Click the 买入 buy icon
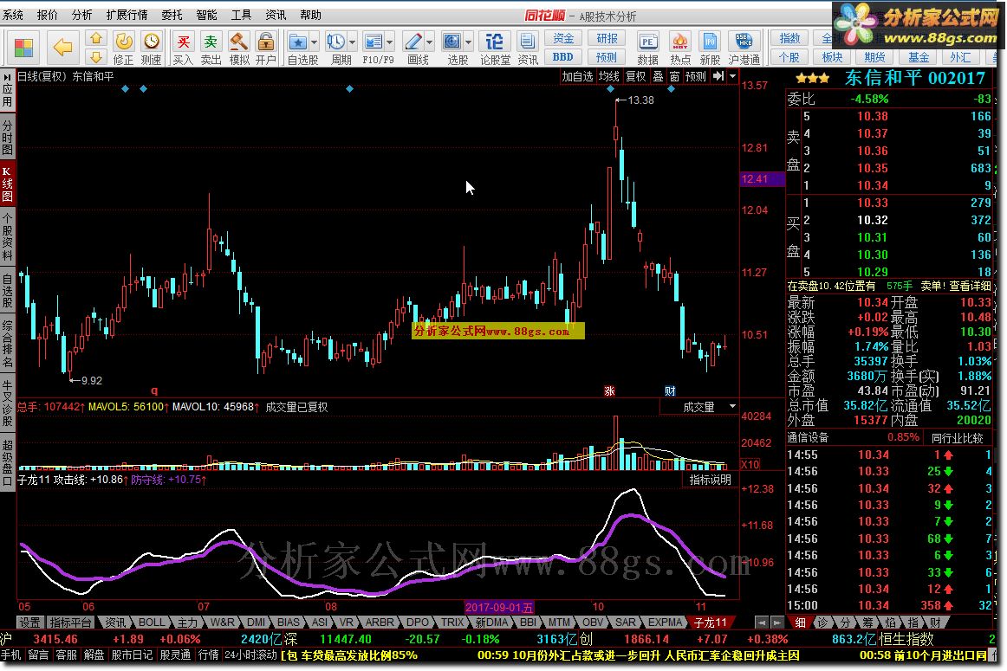The height and width of the screenshot is (671, 1007). coord(183,48)
